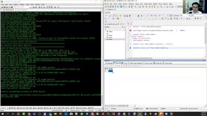Image resolution: width=207 pixels, height=116 pixels.
Task: Open Transfer menu in SecureCRT
Action: [22, 5]
